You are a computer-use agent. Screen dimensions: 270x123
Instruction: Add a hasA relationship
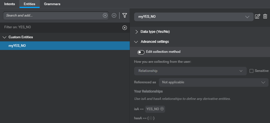[151, 118]
